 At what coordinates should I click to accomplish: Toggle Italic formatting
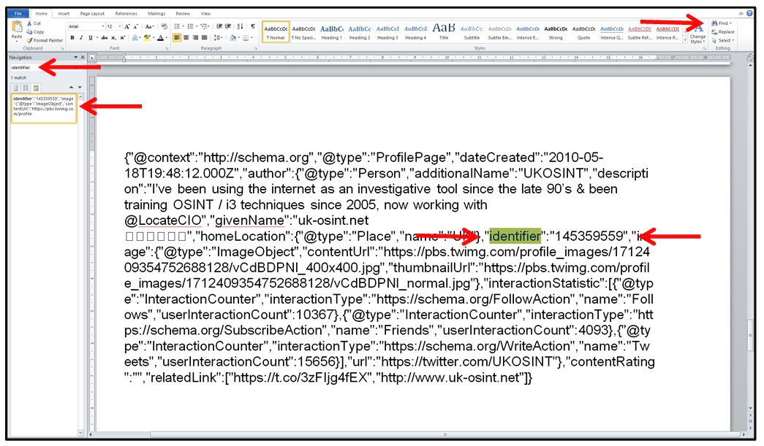point(81,37)
